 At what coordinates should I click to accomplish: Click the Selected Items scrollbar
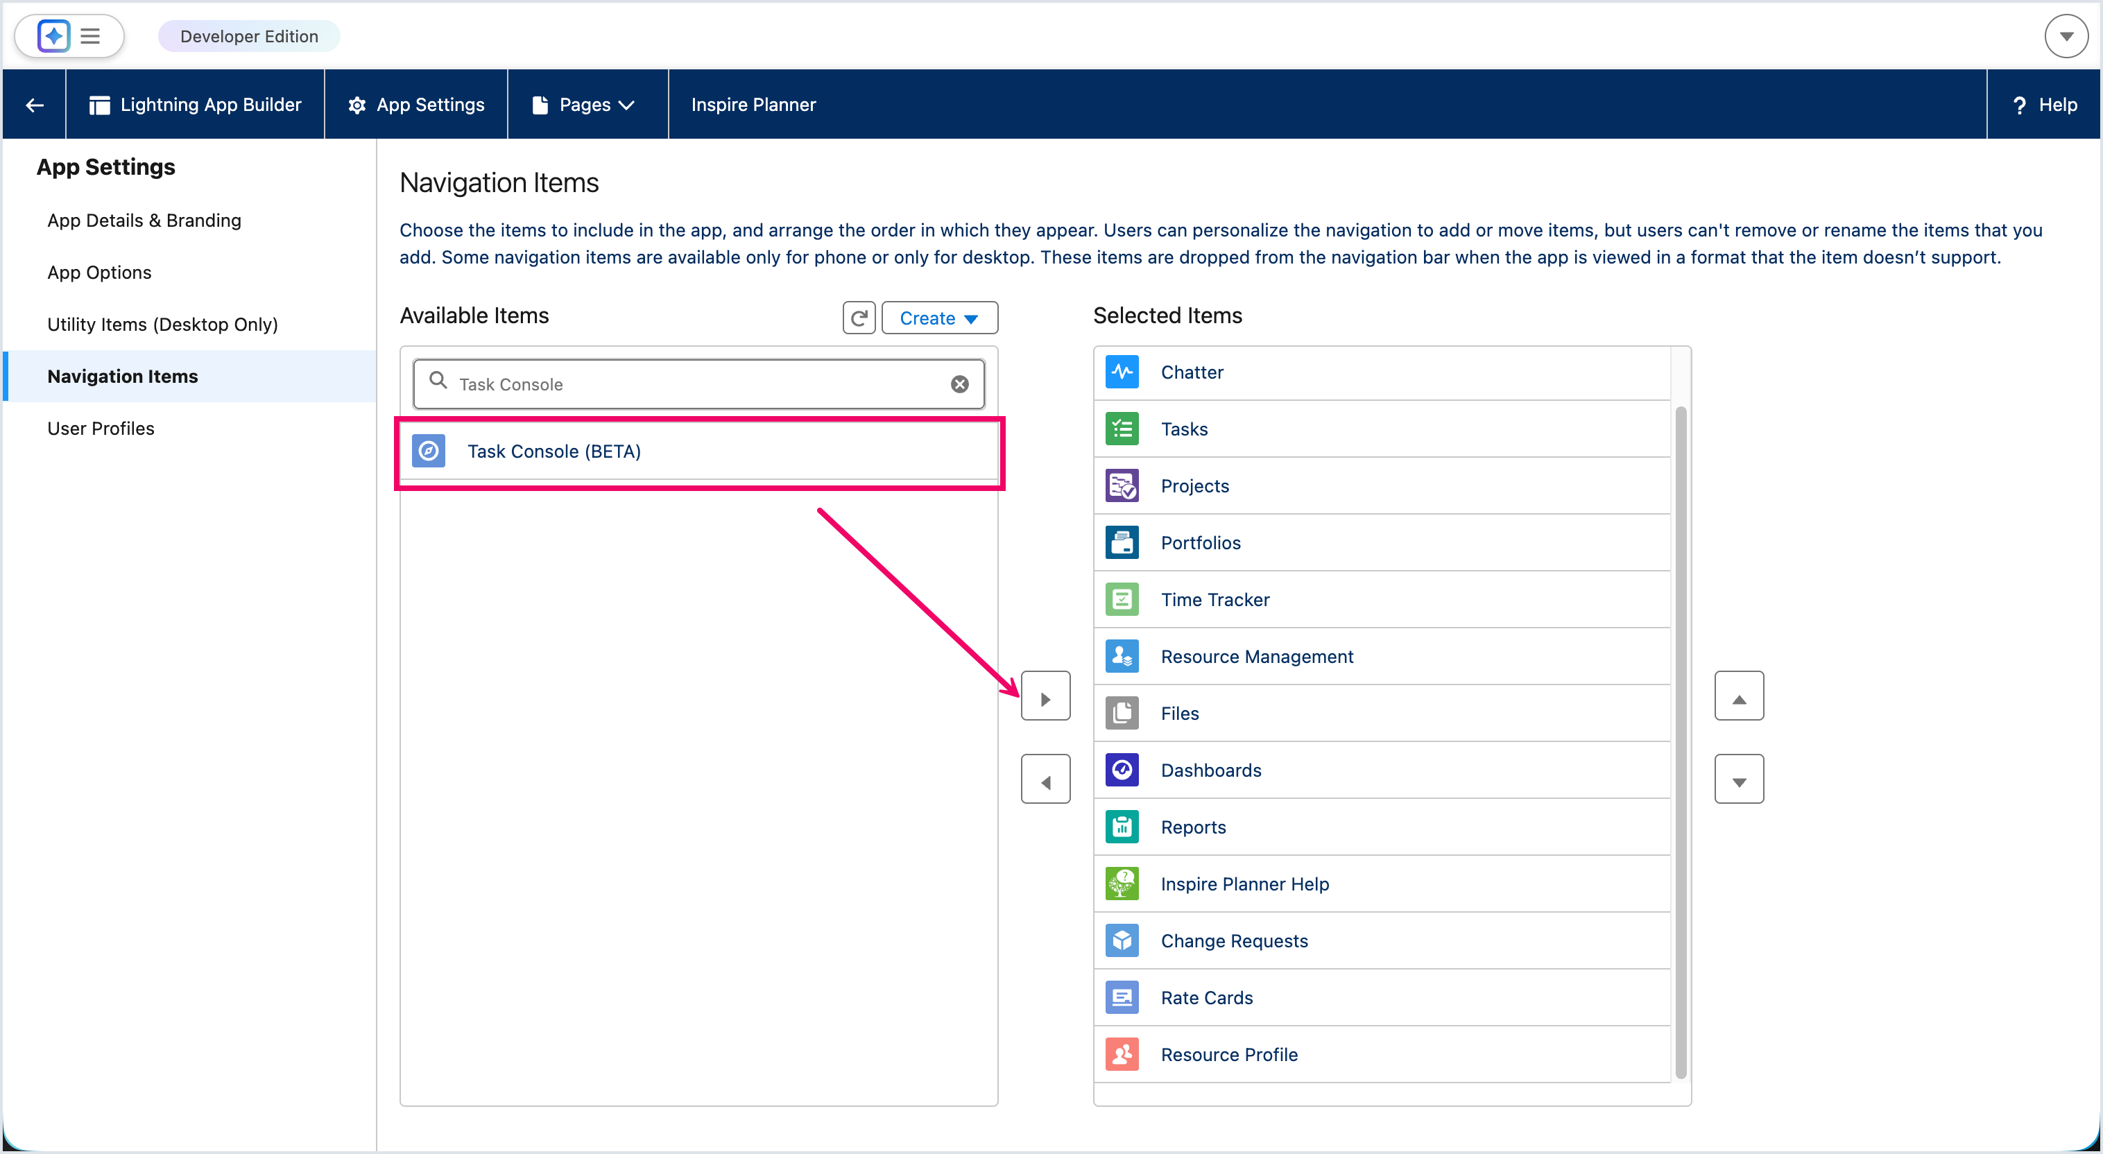tap(1681, 743)
